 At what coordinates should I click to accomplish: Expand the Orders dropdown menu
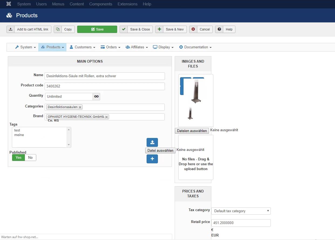tap(110, 47)
